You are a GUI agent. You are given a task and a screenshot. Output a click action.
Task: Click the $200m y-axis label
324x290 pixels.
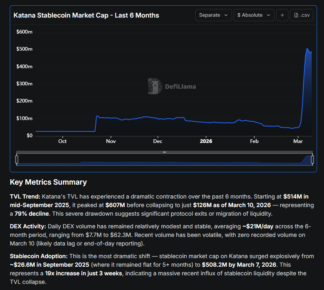click(25, 101)
